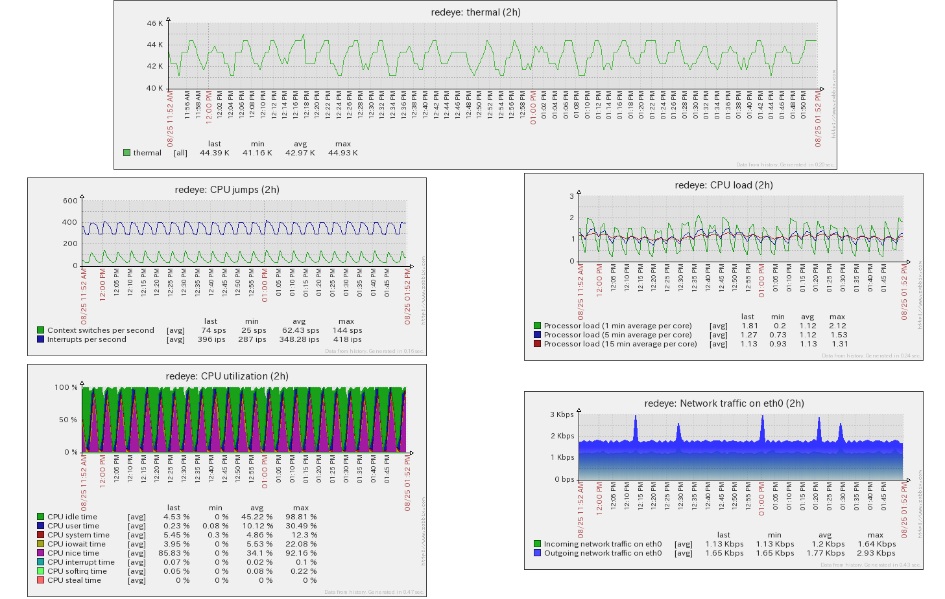
Task: Click the redeye CPU load graph title
Action: (x=723, y=185)
